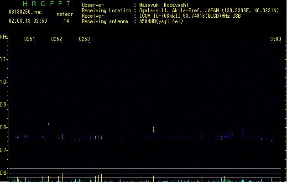The width and height of the screenshot is (287, 182).
Task: Click the 0253 time marker
Action: [84, 39]
